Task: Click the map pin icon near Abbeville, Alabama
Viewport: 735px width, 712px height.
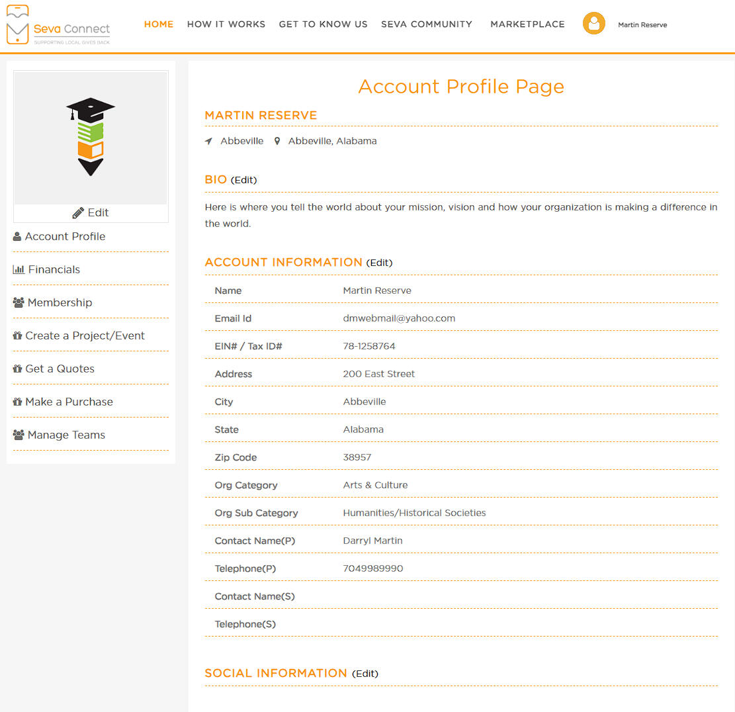Action: coord(277,142)
